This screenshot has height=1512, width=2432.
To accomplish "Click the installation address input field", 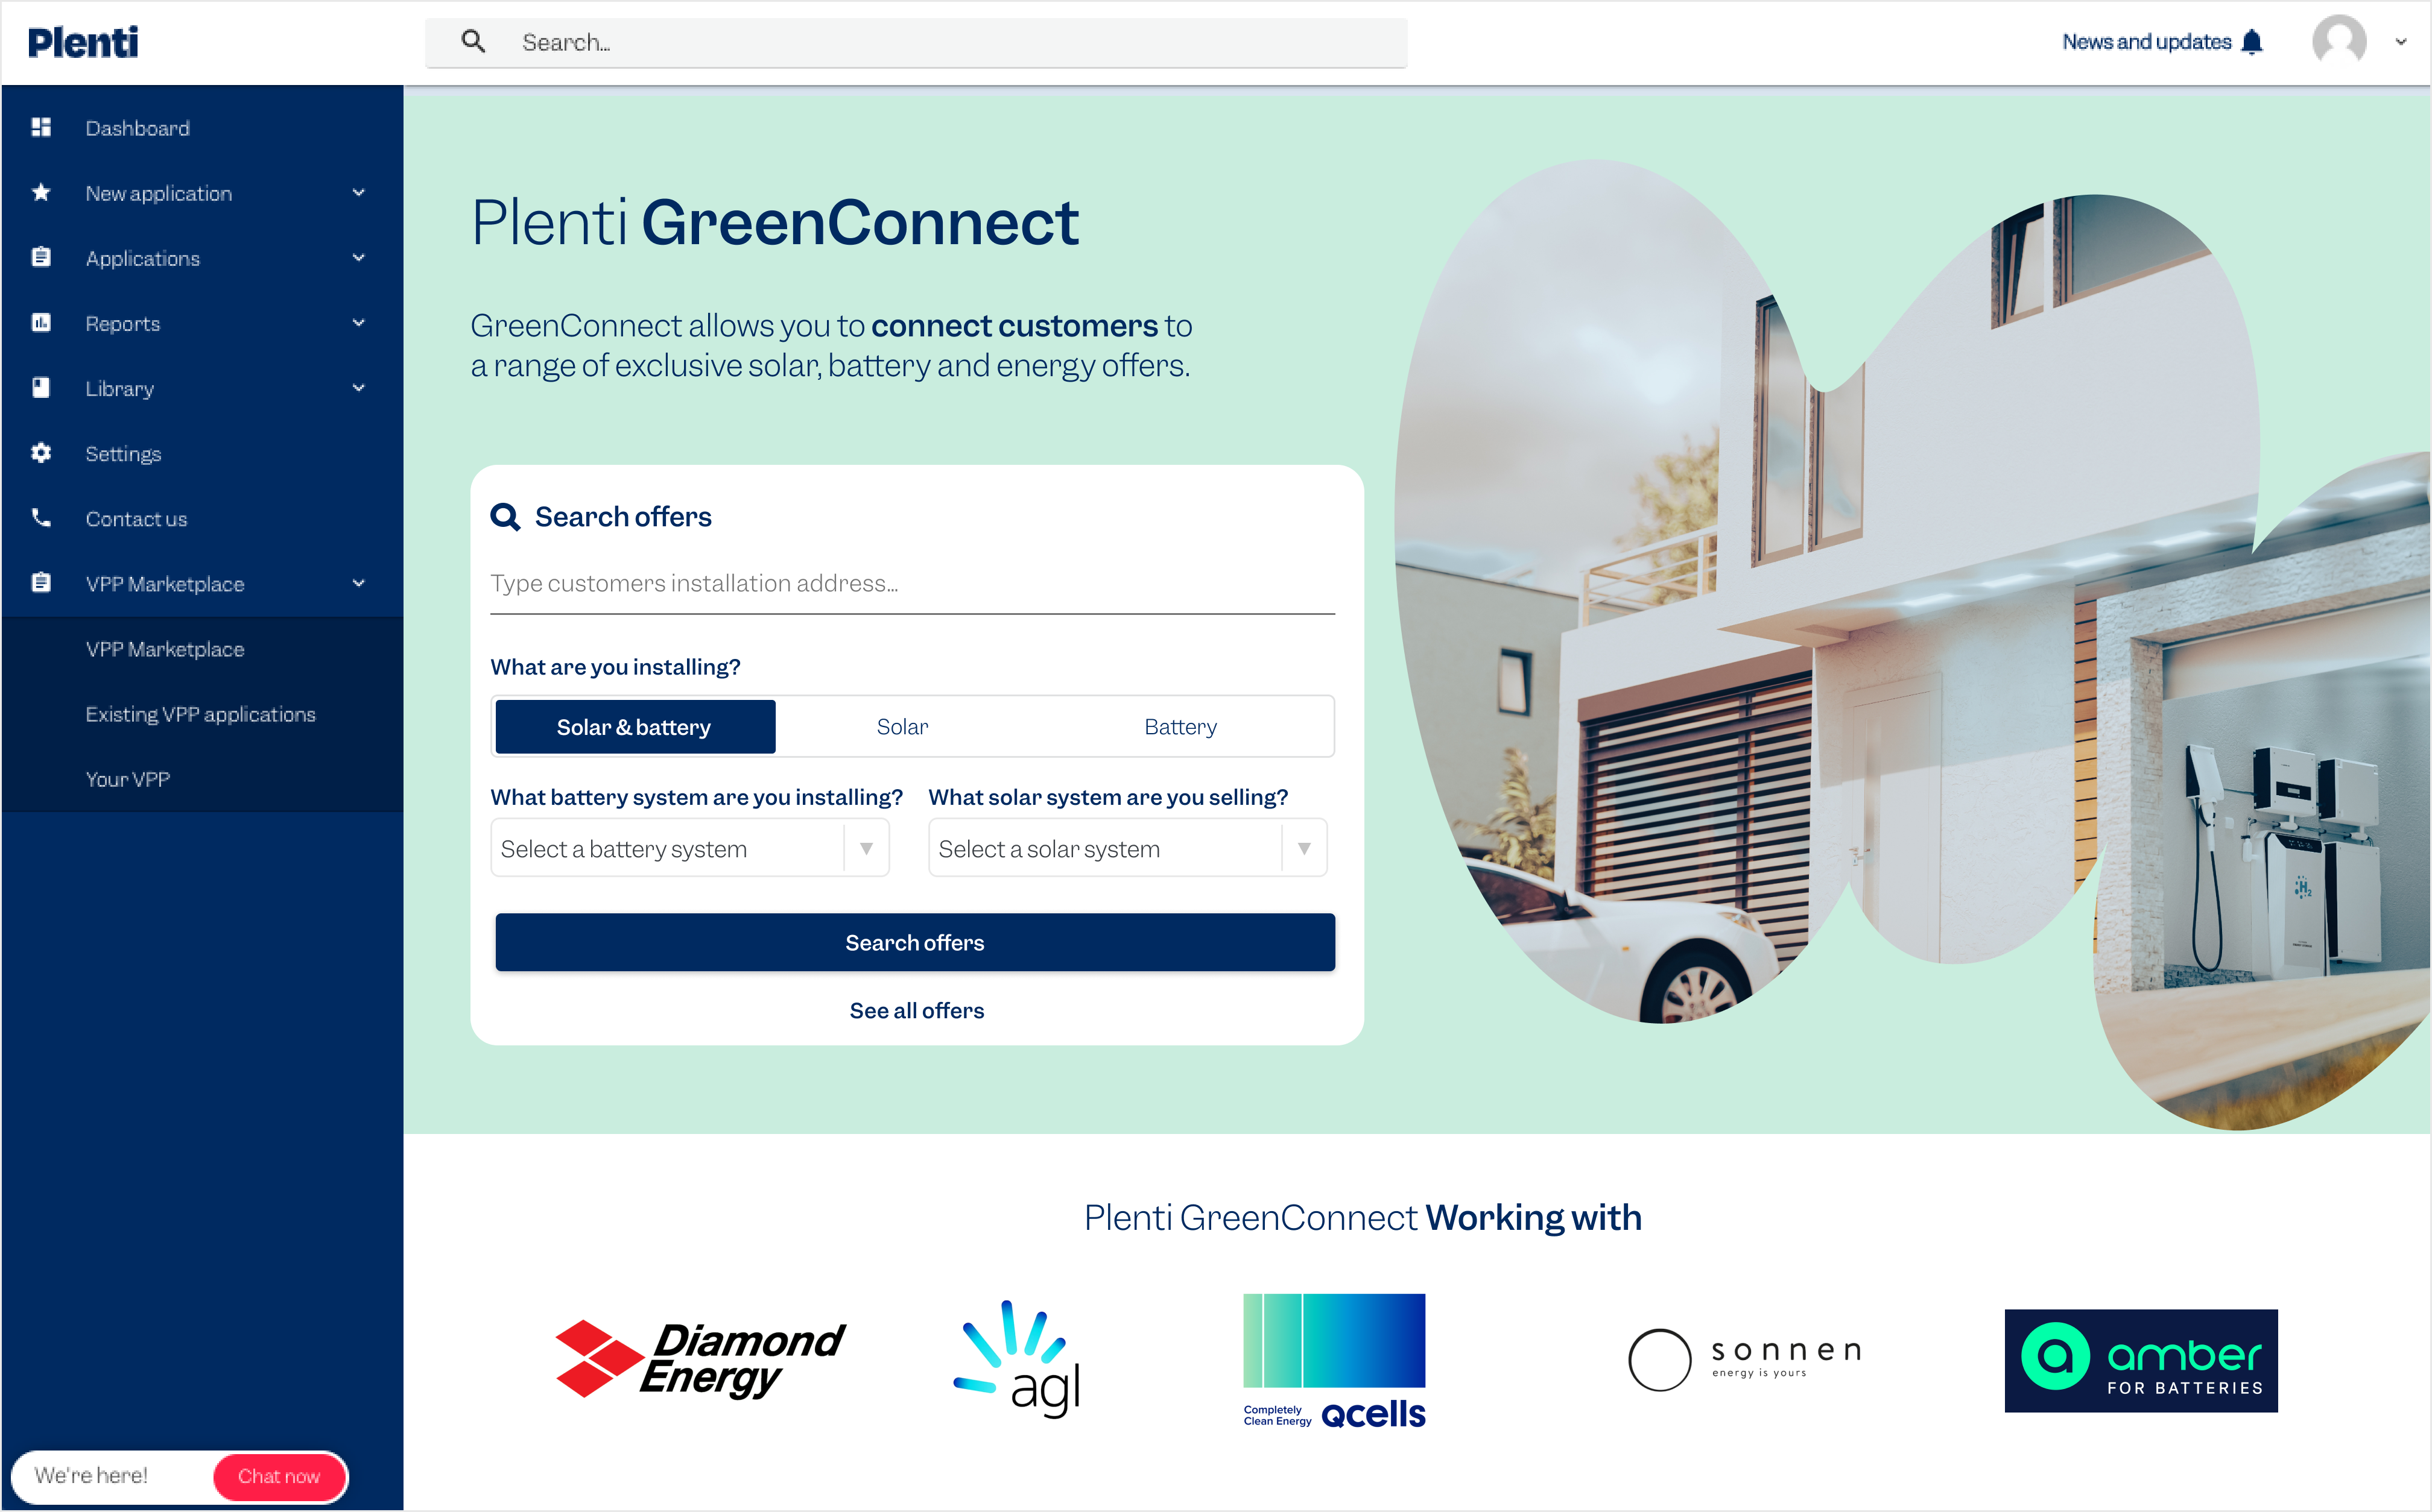I will (x=913, y=582).
